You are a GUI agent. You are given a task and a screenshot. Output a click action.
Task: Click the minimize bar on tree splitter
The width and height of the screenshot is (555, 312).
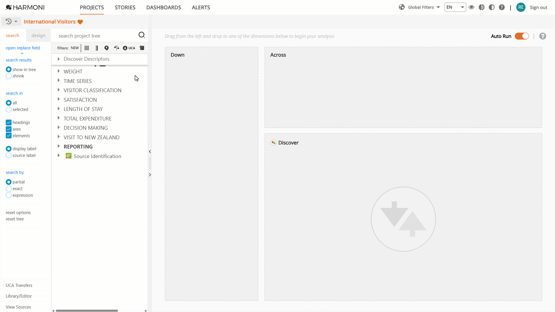(x=103, y=66)
